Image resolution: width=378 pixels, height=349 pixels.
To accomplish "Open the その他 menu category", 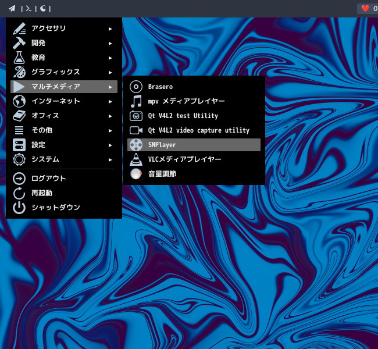I will click(x=64, y=130).
